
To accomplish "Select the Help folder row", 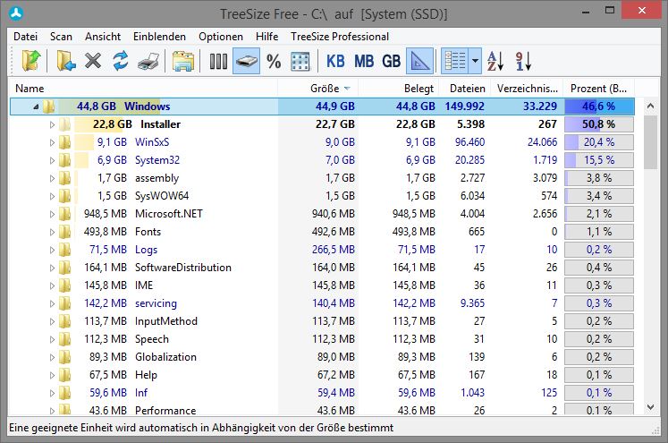I will (x=322, y=375).
